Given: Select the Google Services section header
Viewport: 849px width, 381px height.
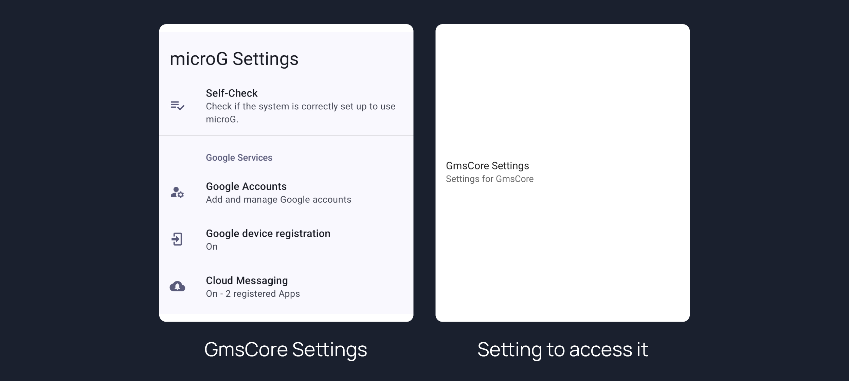Looking at the screenshot, I should 239,158.
